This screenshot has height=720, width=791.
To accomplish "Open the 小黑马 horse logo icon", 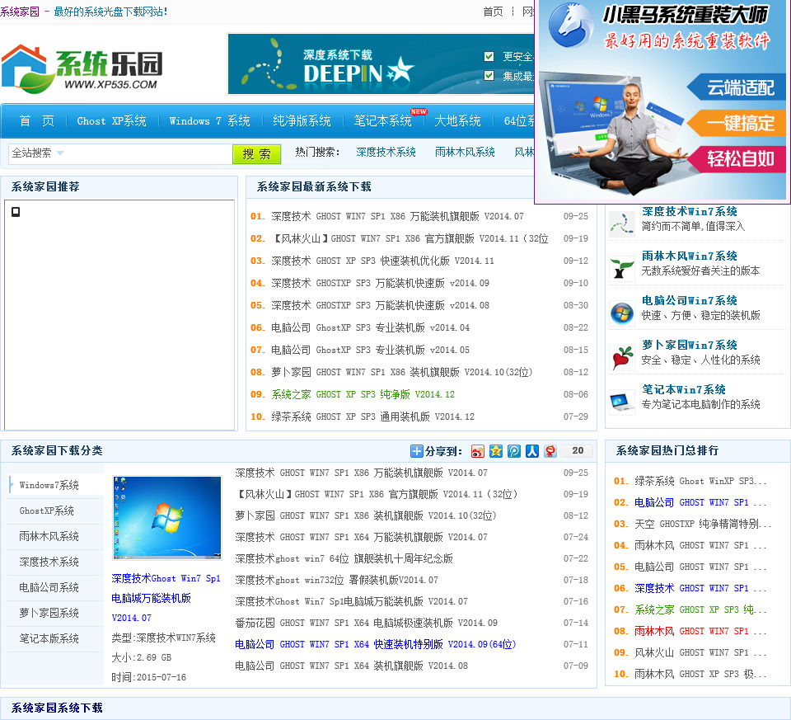I will tap(570, 26).
